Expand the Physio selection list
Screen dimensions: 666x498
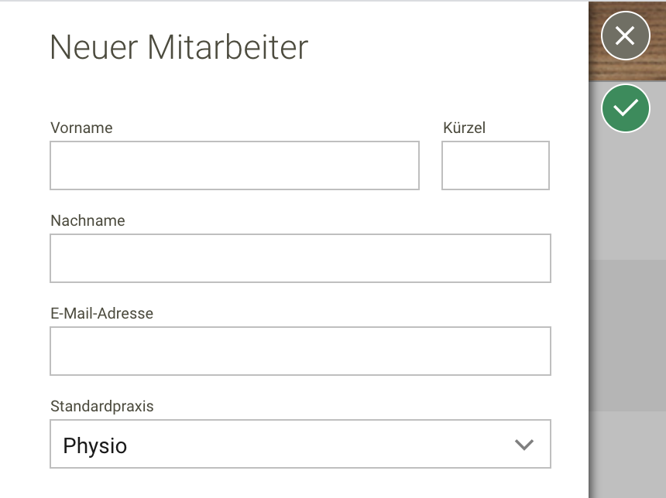click(300, 444)
